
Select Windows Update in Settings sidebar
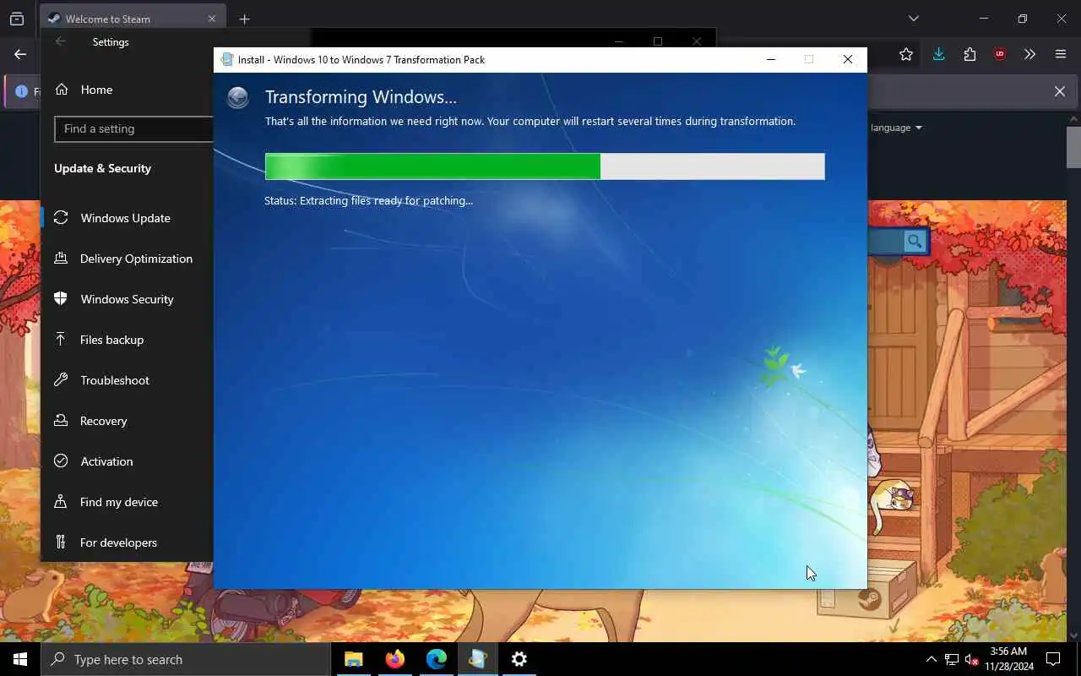[x=127, y=218]
